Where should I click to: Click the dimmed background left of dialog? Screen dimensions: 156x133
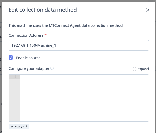1,66
